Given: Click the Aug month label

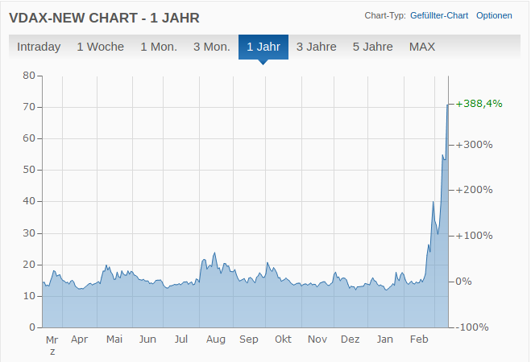Looking at the screenshot, I should 216,339.
